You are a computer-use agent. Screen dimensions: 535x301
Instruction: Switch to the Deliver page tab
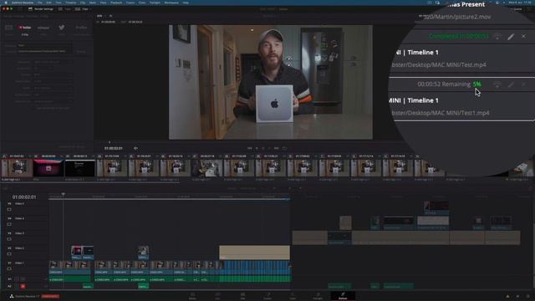point(343,296)
